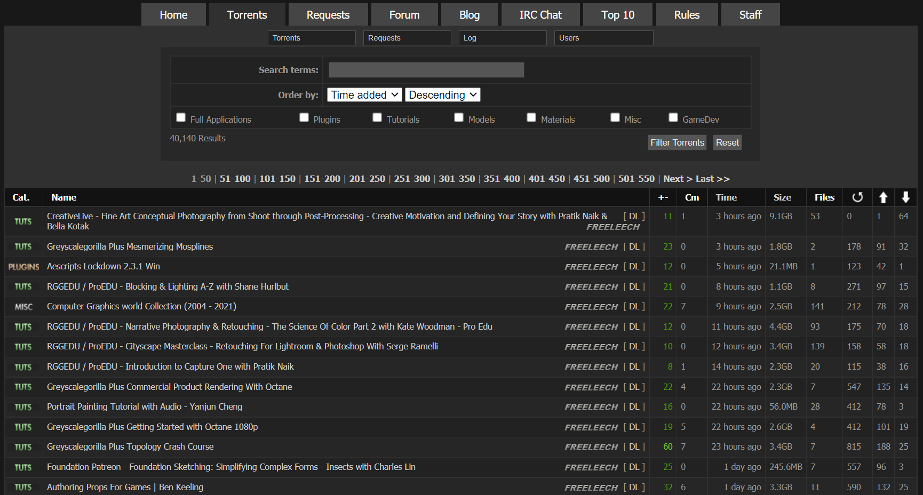This screenshot has width=923, height=495.
Task: Tick the Plugins category checkbox
Action: click(304, 117)
